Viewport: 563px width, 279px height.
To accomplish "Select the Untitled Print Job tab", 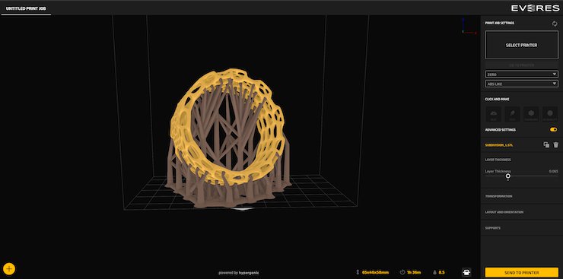I will pyautogui.click(x=26, y=8).
